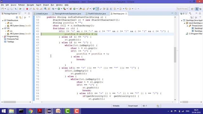Open the Debug launch dropdown arrow
Image resolution: width=203 pixels, height=114 pixels.
pyautogui.click(x=56, y=9)
